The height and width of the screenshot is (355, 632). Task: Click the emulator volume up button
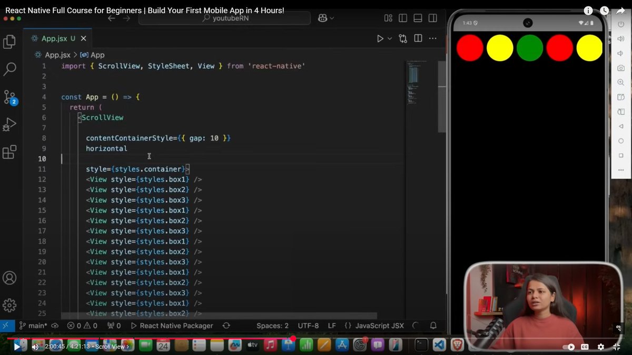click(621, 38)
